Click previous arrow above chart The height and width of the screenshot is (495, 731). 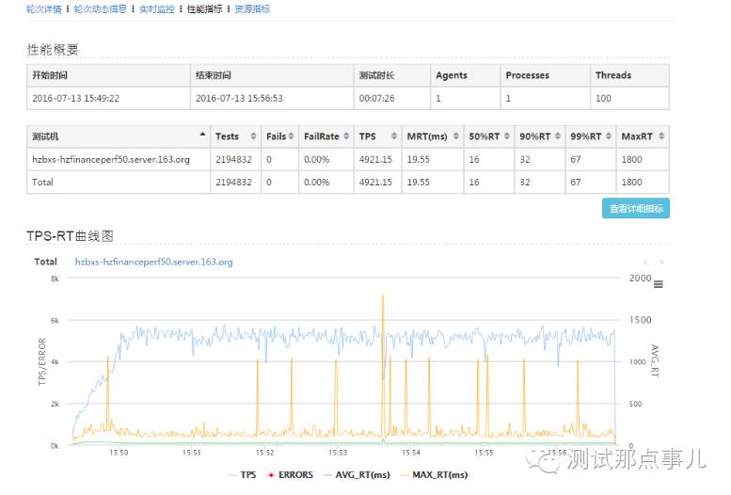tap(646, 262)
